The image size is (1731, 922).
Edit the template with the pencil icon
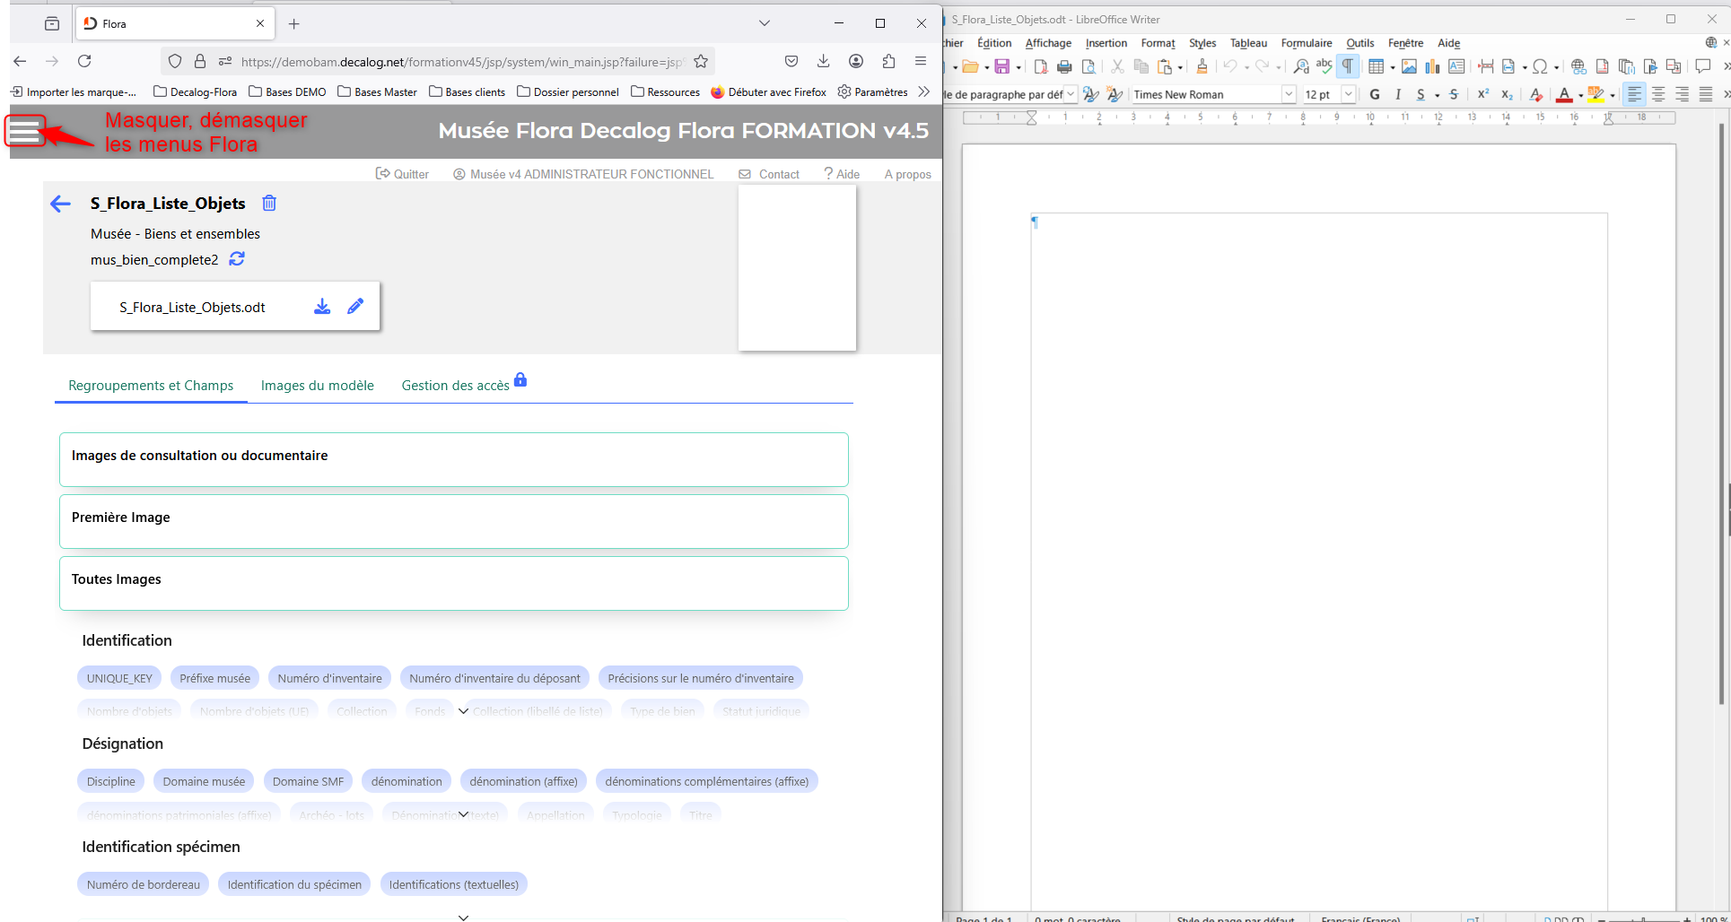(x=355, y=307)
